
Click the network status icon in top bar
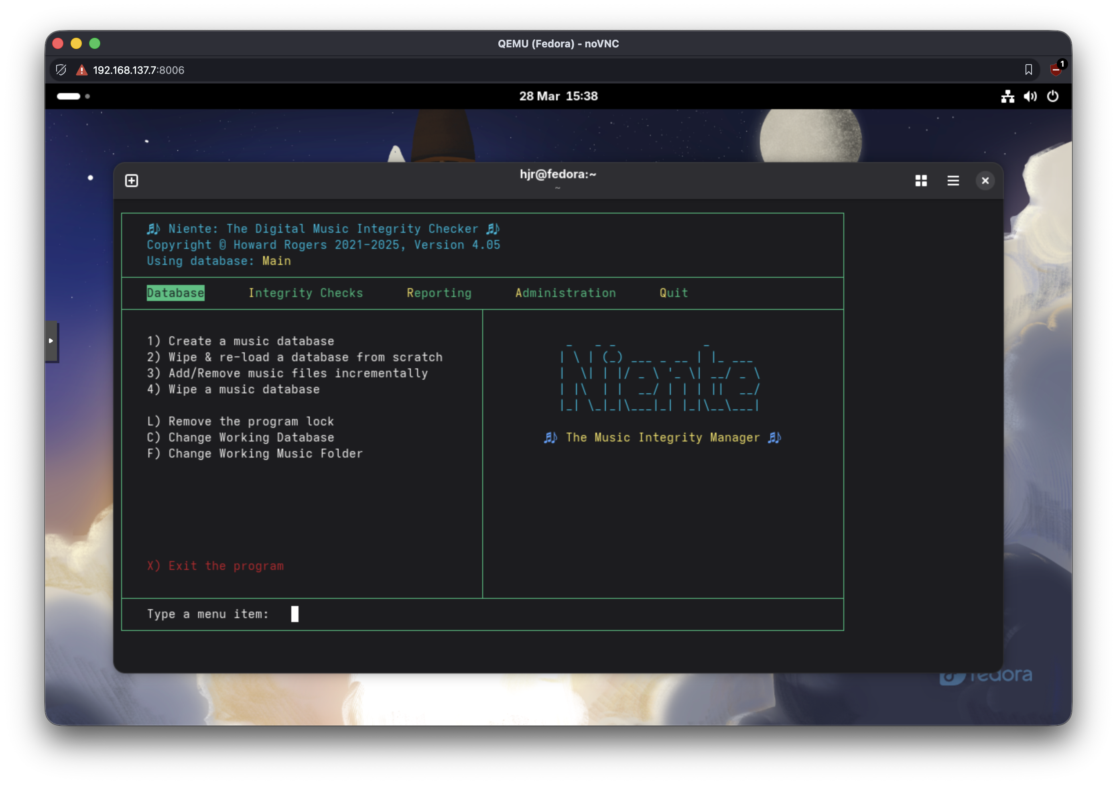pos(1007,96)
